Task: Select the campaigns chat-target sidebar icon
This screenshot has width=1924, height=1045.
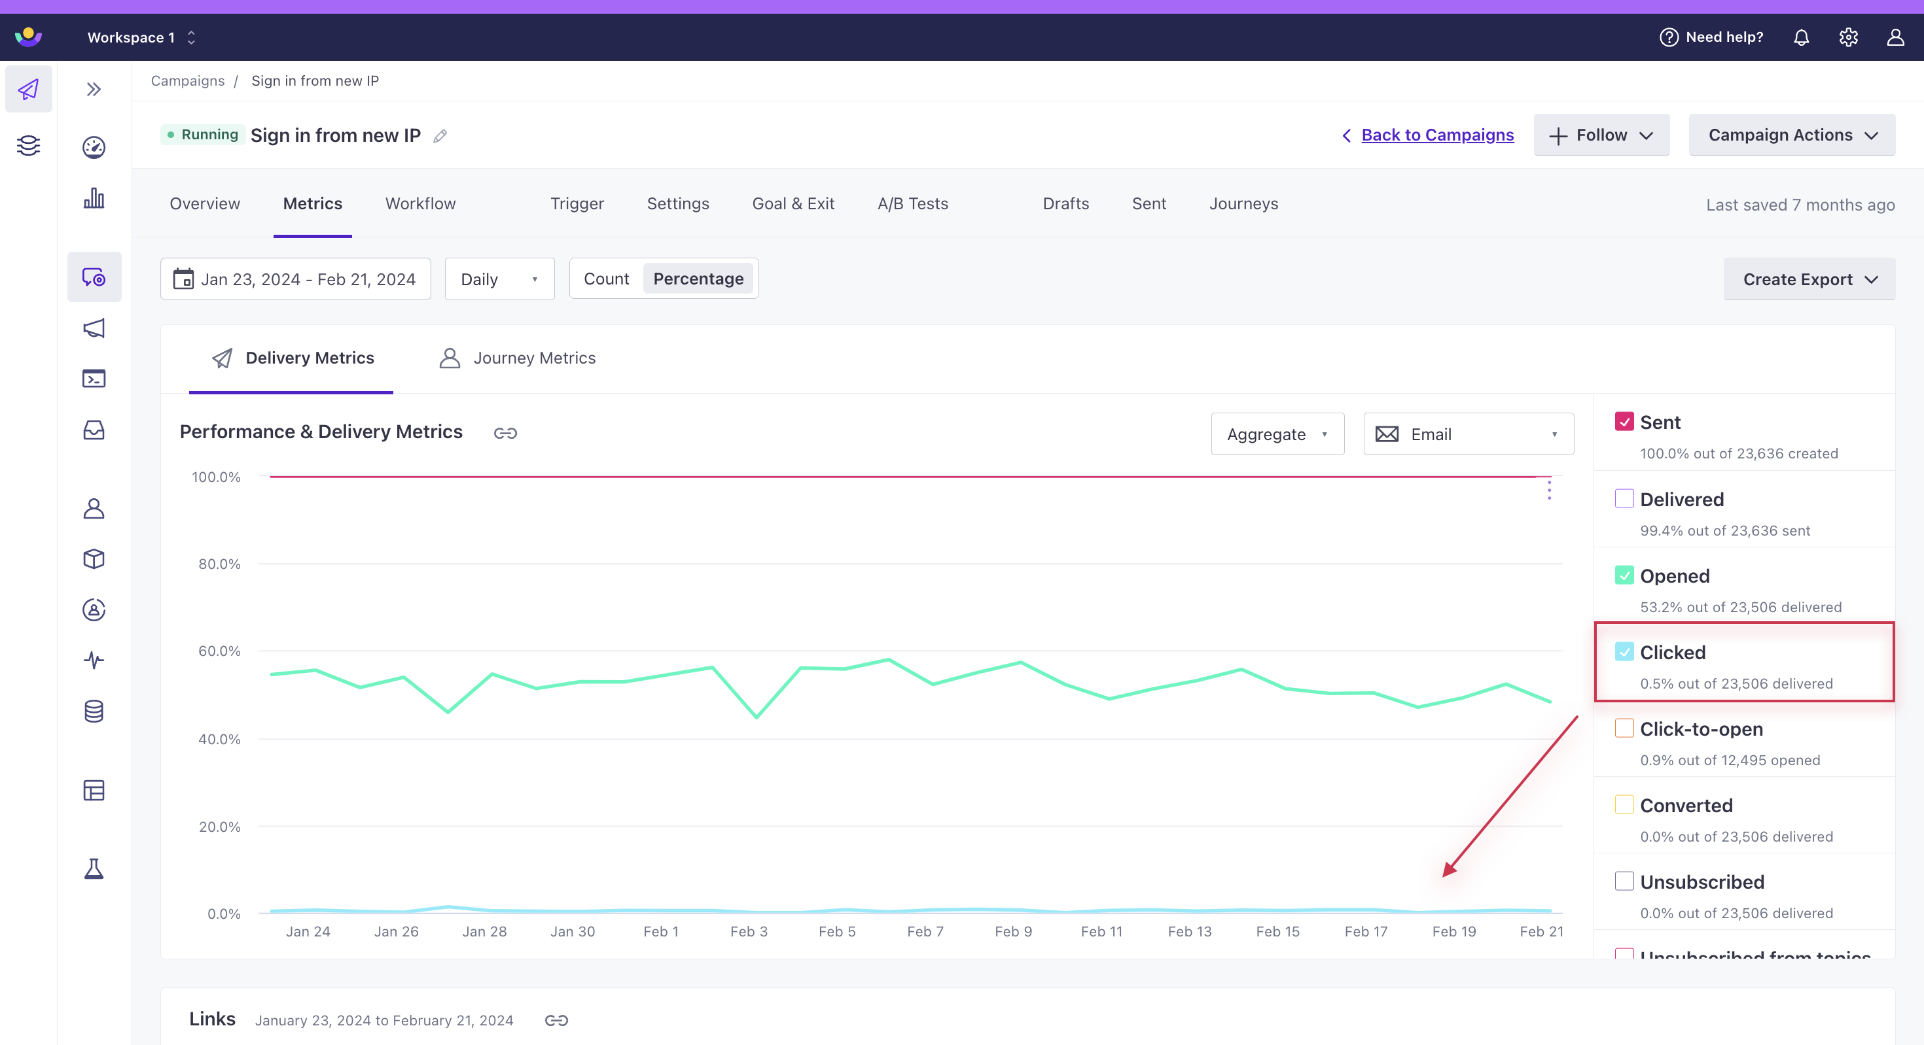Action: tap(94, 277)
